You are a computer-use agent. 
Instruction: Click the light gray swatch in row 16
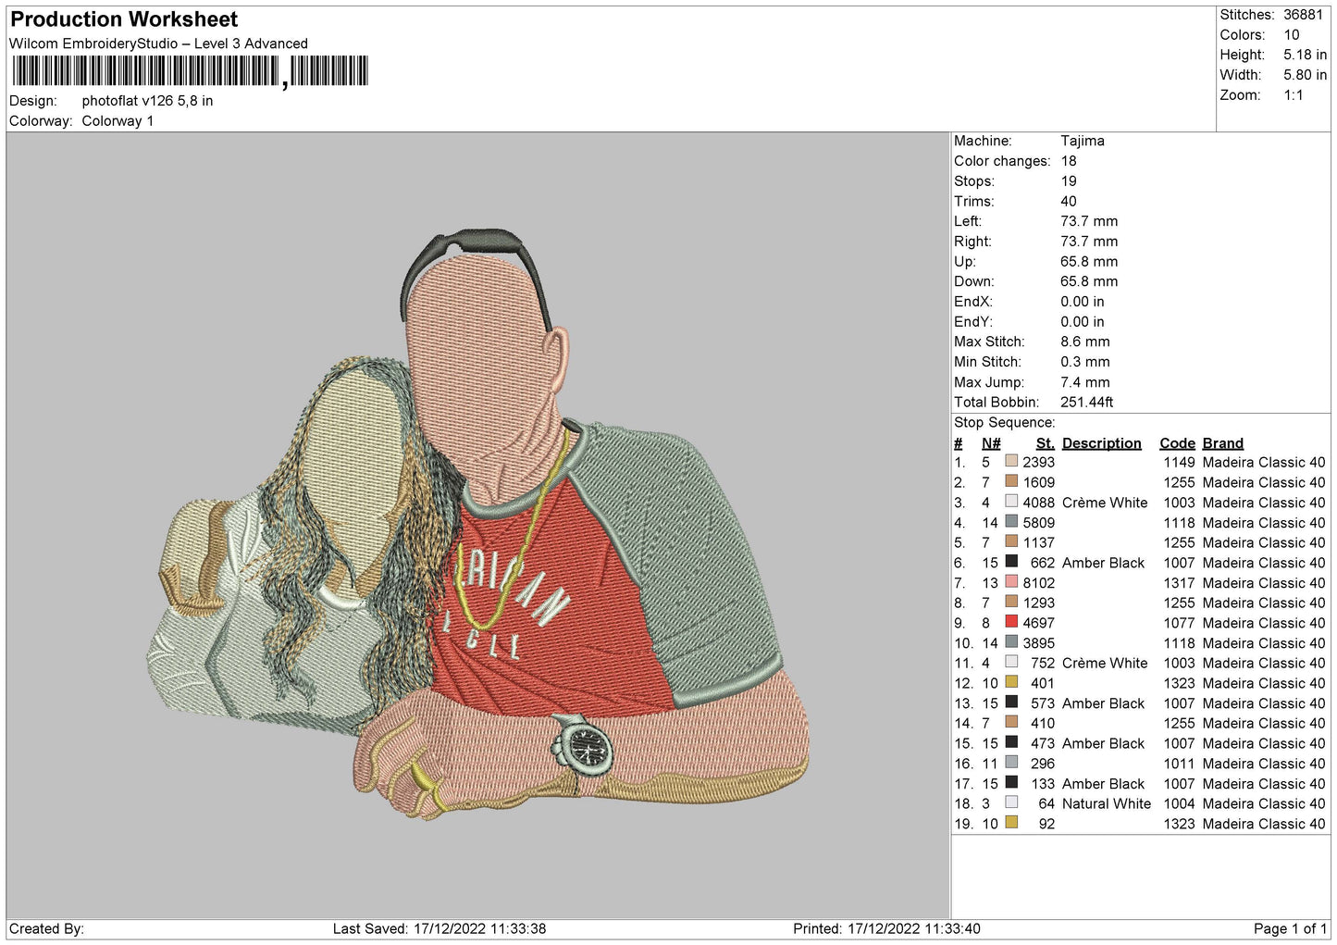pos(1011,763)
